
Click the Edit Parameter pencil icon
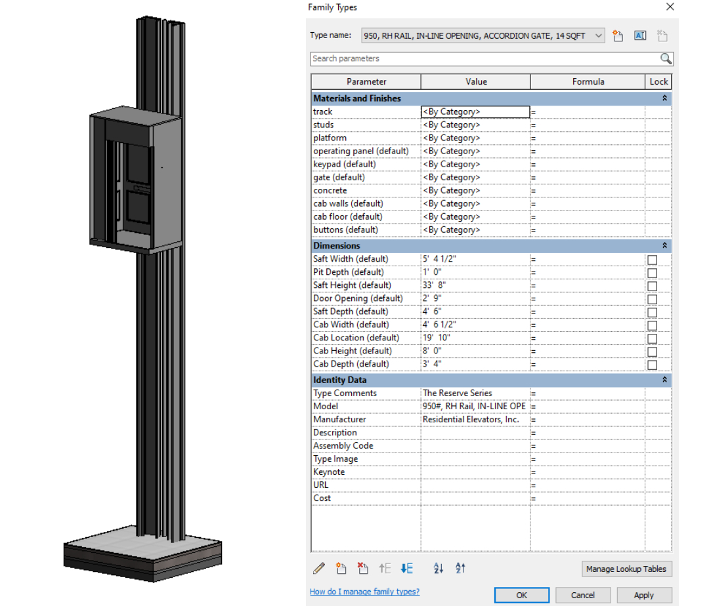click(x=319, y=569)
